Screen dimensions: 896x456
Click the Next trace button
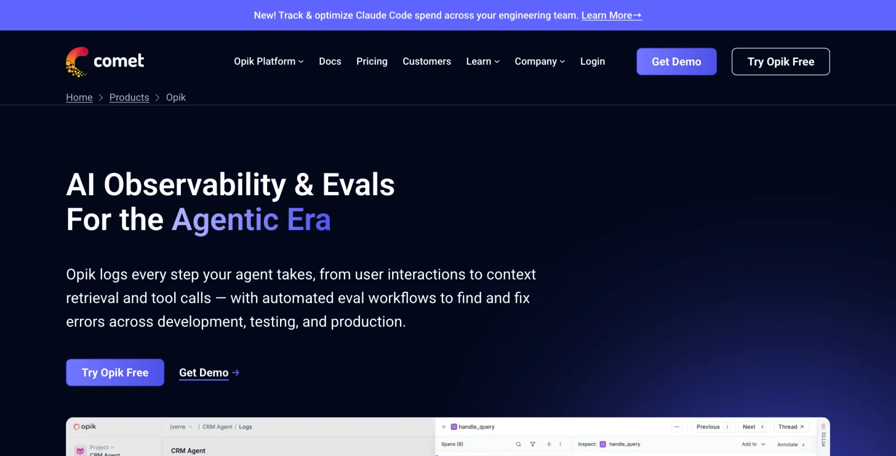(753, 427)
